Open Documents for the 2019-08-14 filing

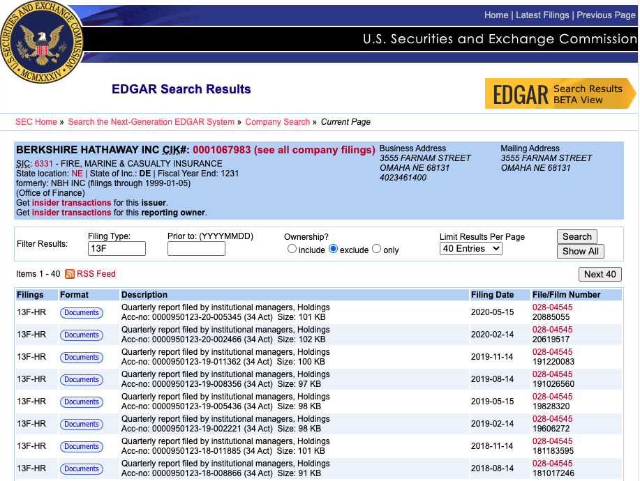[x=82, y=380]
